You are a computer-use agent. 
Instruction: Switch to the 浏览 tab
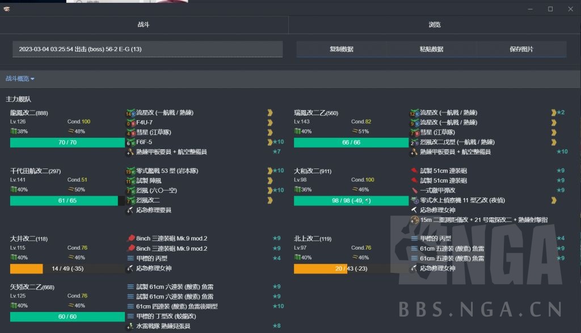tap(434, 25)
